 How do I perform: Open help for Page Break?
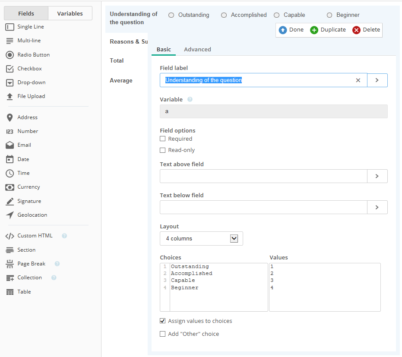pos(57,264)
